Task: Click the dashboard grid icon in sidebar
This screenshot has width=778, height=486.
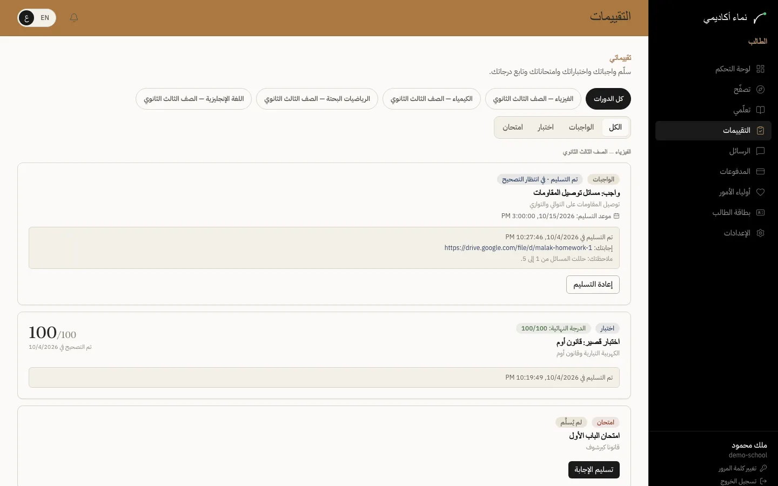Action: tap(761, 69)
